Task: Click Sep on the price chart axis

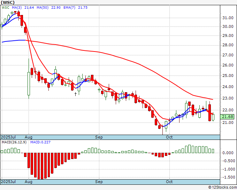Action: [x=99, y=137]
